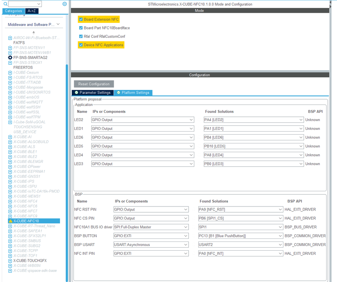Click download icon for X-CUBE-BLE1
337x282 pixels.
point(10,151)
